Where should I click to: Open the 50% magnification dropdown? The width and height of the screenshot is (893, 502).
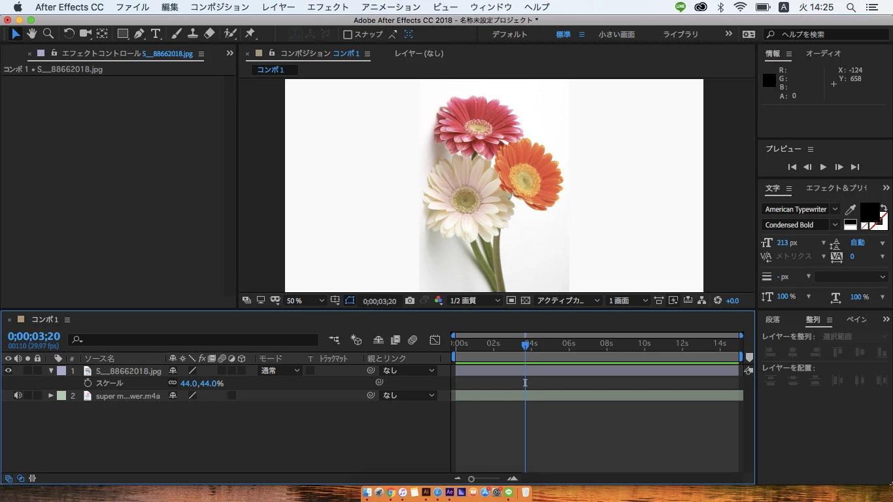click(x=305, y=301)
